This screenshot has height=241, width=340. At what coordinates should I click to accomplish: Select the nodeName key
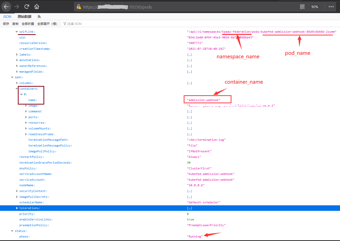click(x=27, y=185)
